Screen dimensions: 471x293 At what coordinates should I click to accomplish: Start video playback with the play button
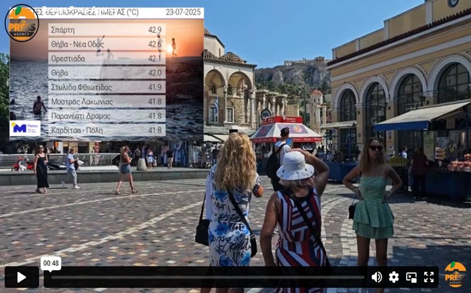coord(22,277)
